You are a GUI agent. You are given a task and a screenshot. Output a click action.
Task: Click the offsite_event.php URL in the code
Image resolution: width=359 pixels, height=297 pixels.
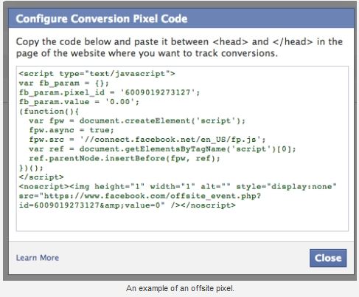(x=153, y=196)
